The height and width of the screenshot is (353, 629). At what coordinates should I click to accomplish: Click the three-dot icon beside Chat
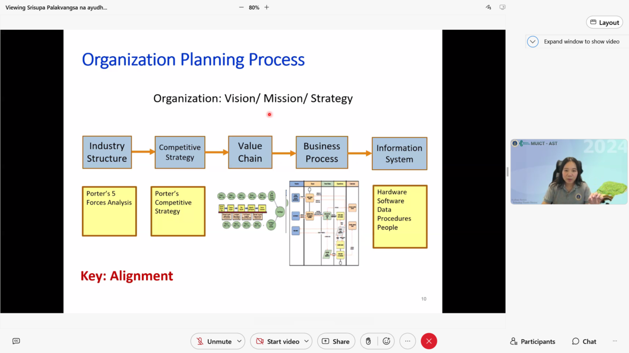point(615,341)
